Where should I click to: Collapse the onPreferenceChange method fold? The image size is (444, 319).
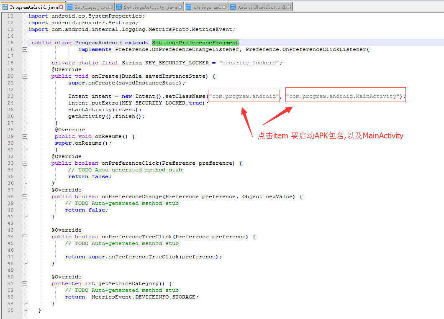pos(24,196)
